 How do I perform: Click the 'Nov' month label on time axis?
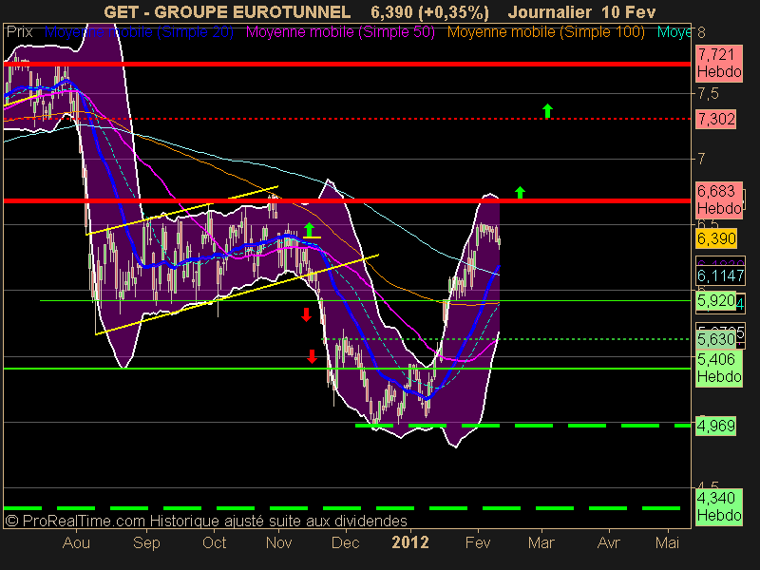tap(278, 542)
